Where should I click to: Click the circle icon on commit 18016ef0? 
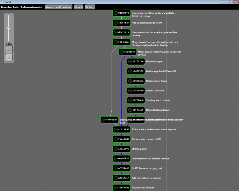[116, 149]
